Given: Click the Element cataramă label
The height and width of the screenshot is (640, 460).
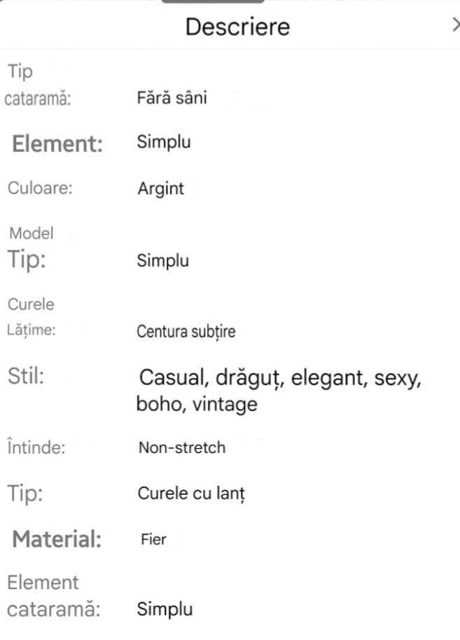Looking at the screenshot, I should click(x=53, y=596).
